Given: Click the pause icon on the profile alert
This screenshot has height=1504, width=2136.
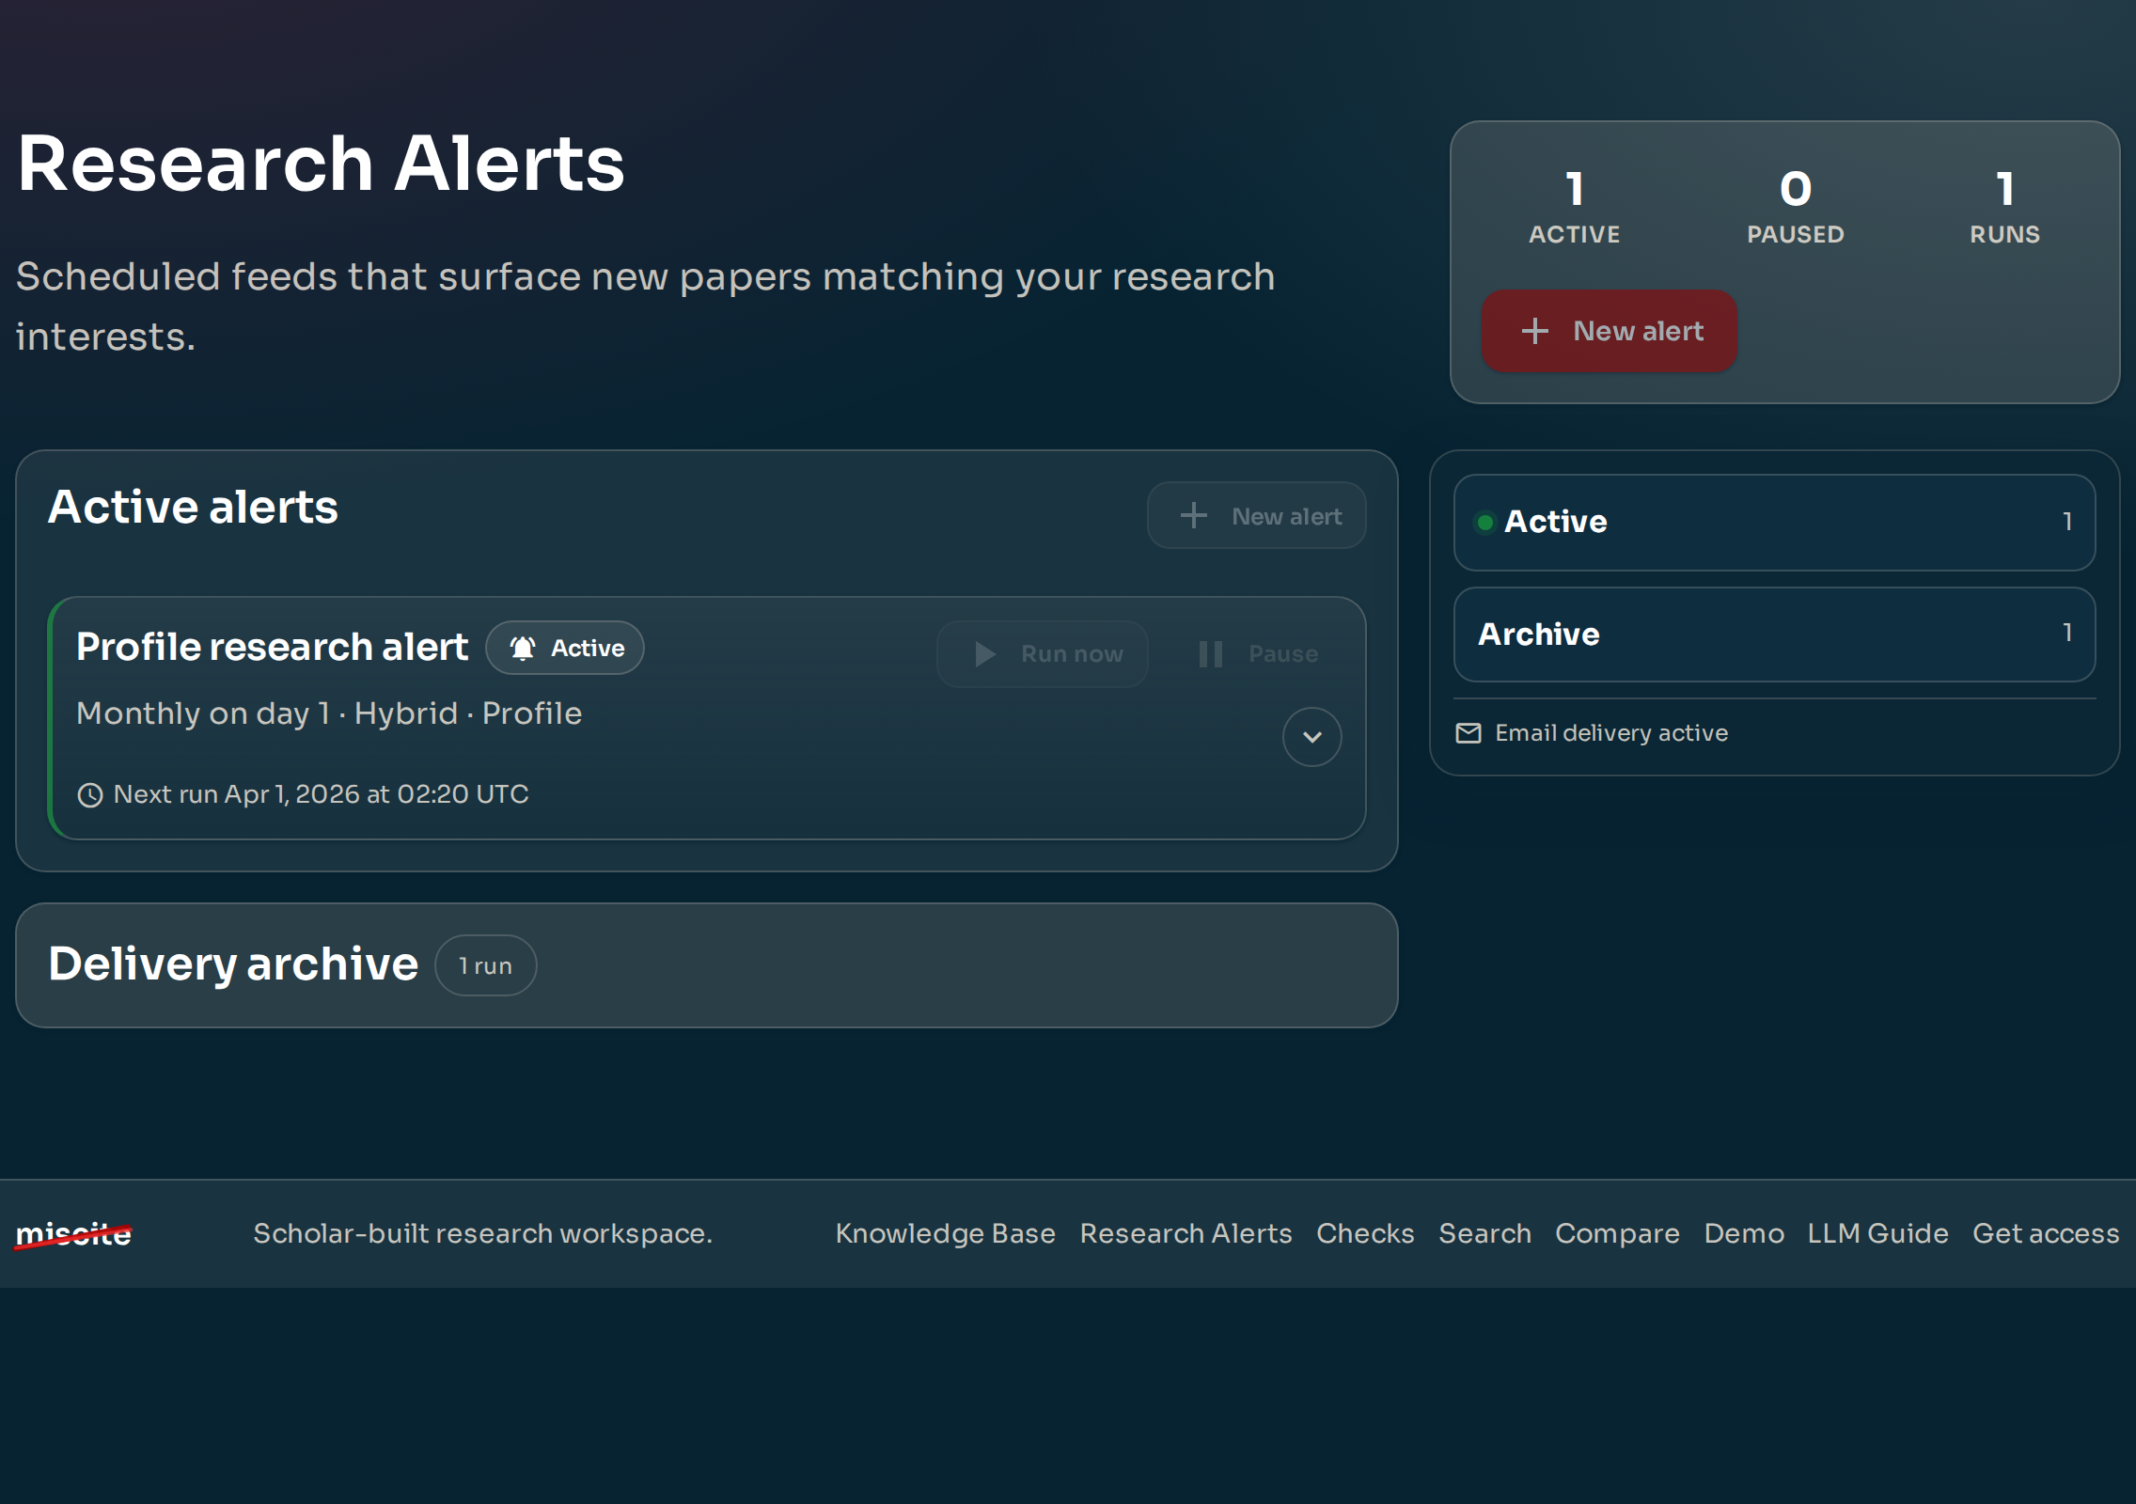Looking at the screenshot, I should [1210, 654].
